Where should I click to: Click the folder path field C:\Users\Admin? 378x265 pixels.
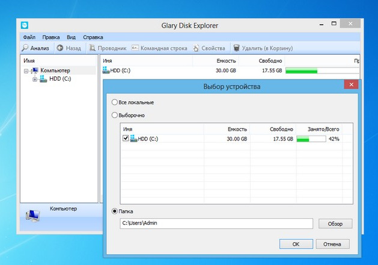(216, 223)
